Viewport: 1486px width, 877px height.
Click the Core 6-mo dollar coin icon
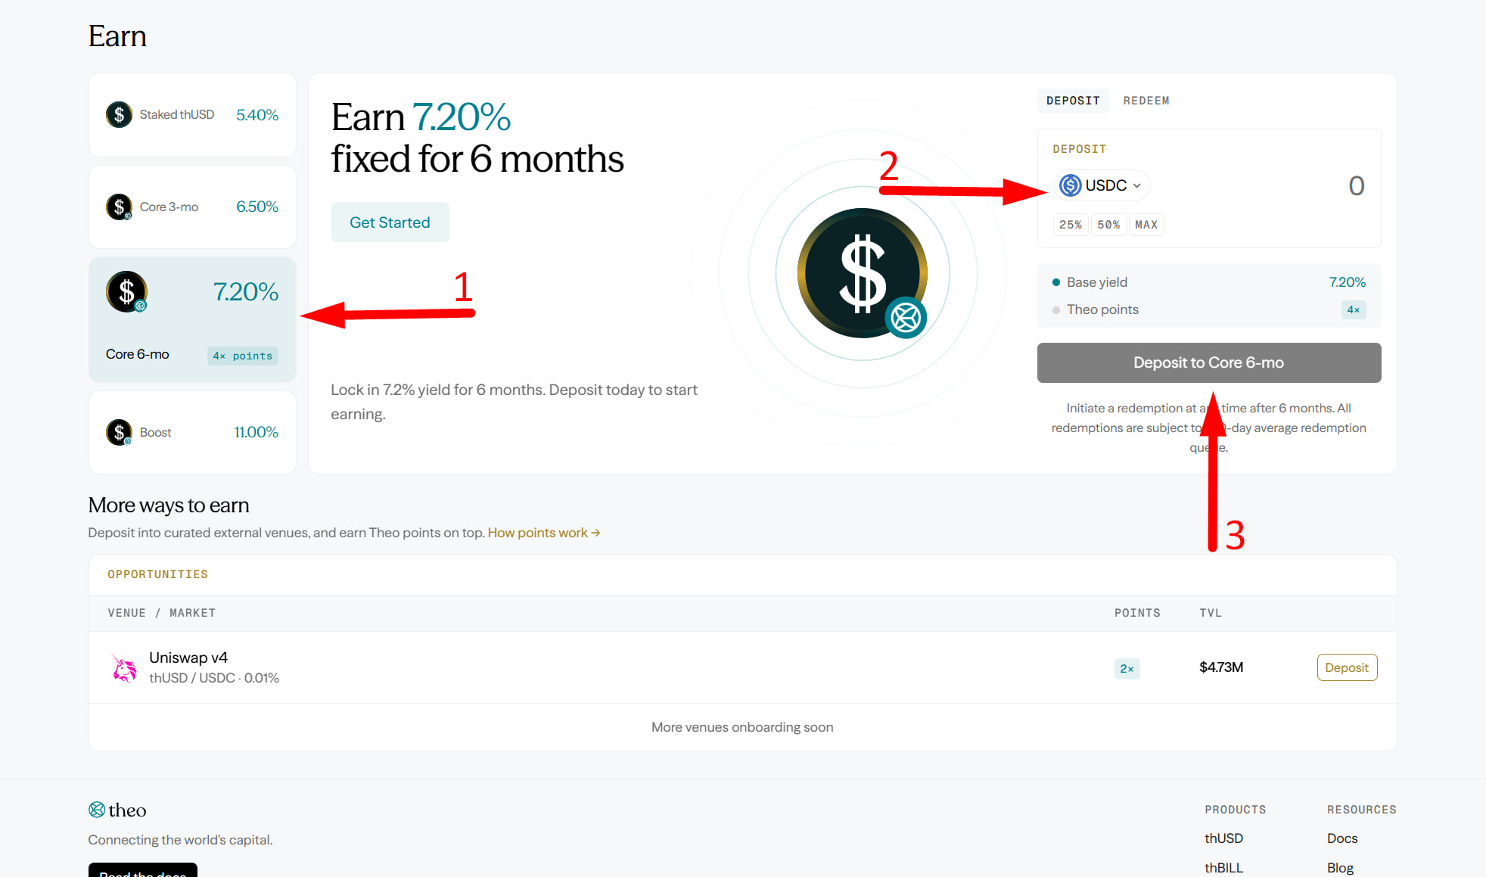[126, 291]
